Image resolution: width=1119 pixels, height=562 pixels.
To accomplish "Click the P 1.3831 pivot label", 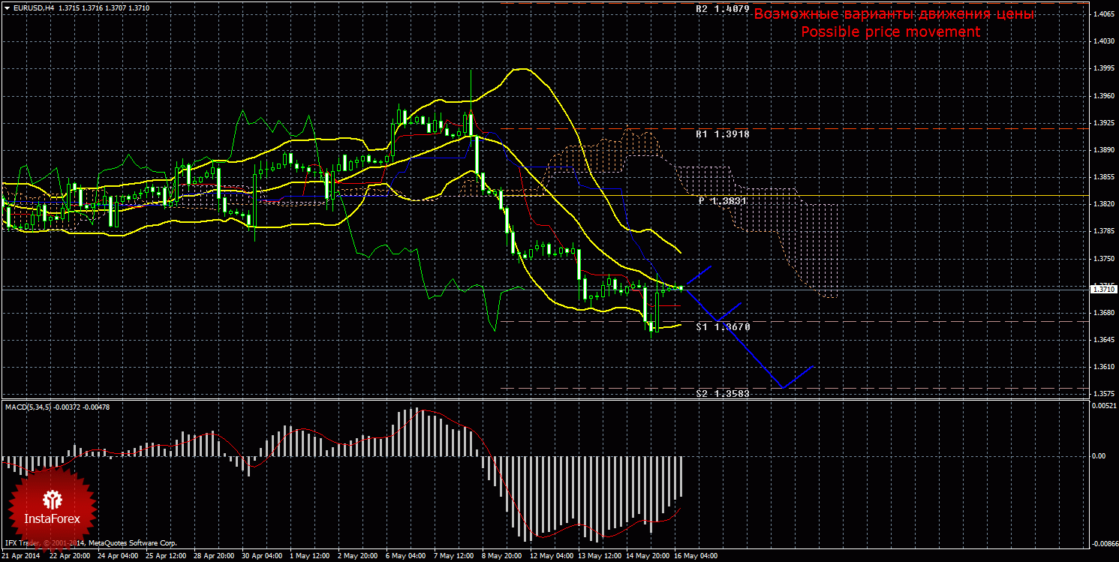I will pyautogui.click(x=722, y=201).
